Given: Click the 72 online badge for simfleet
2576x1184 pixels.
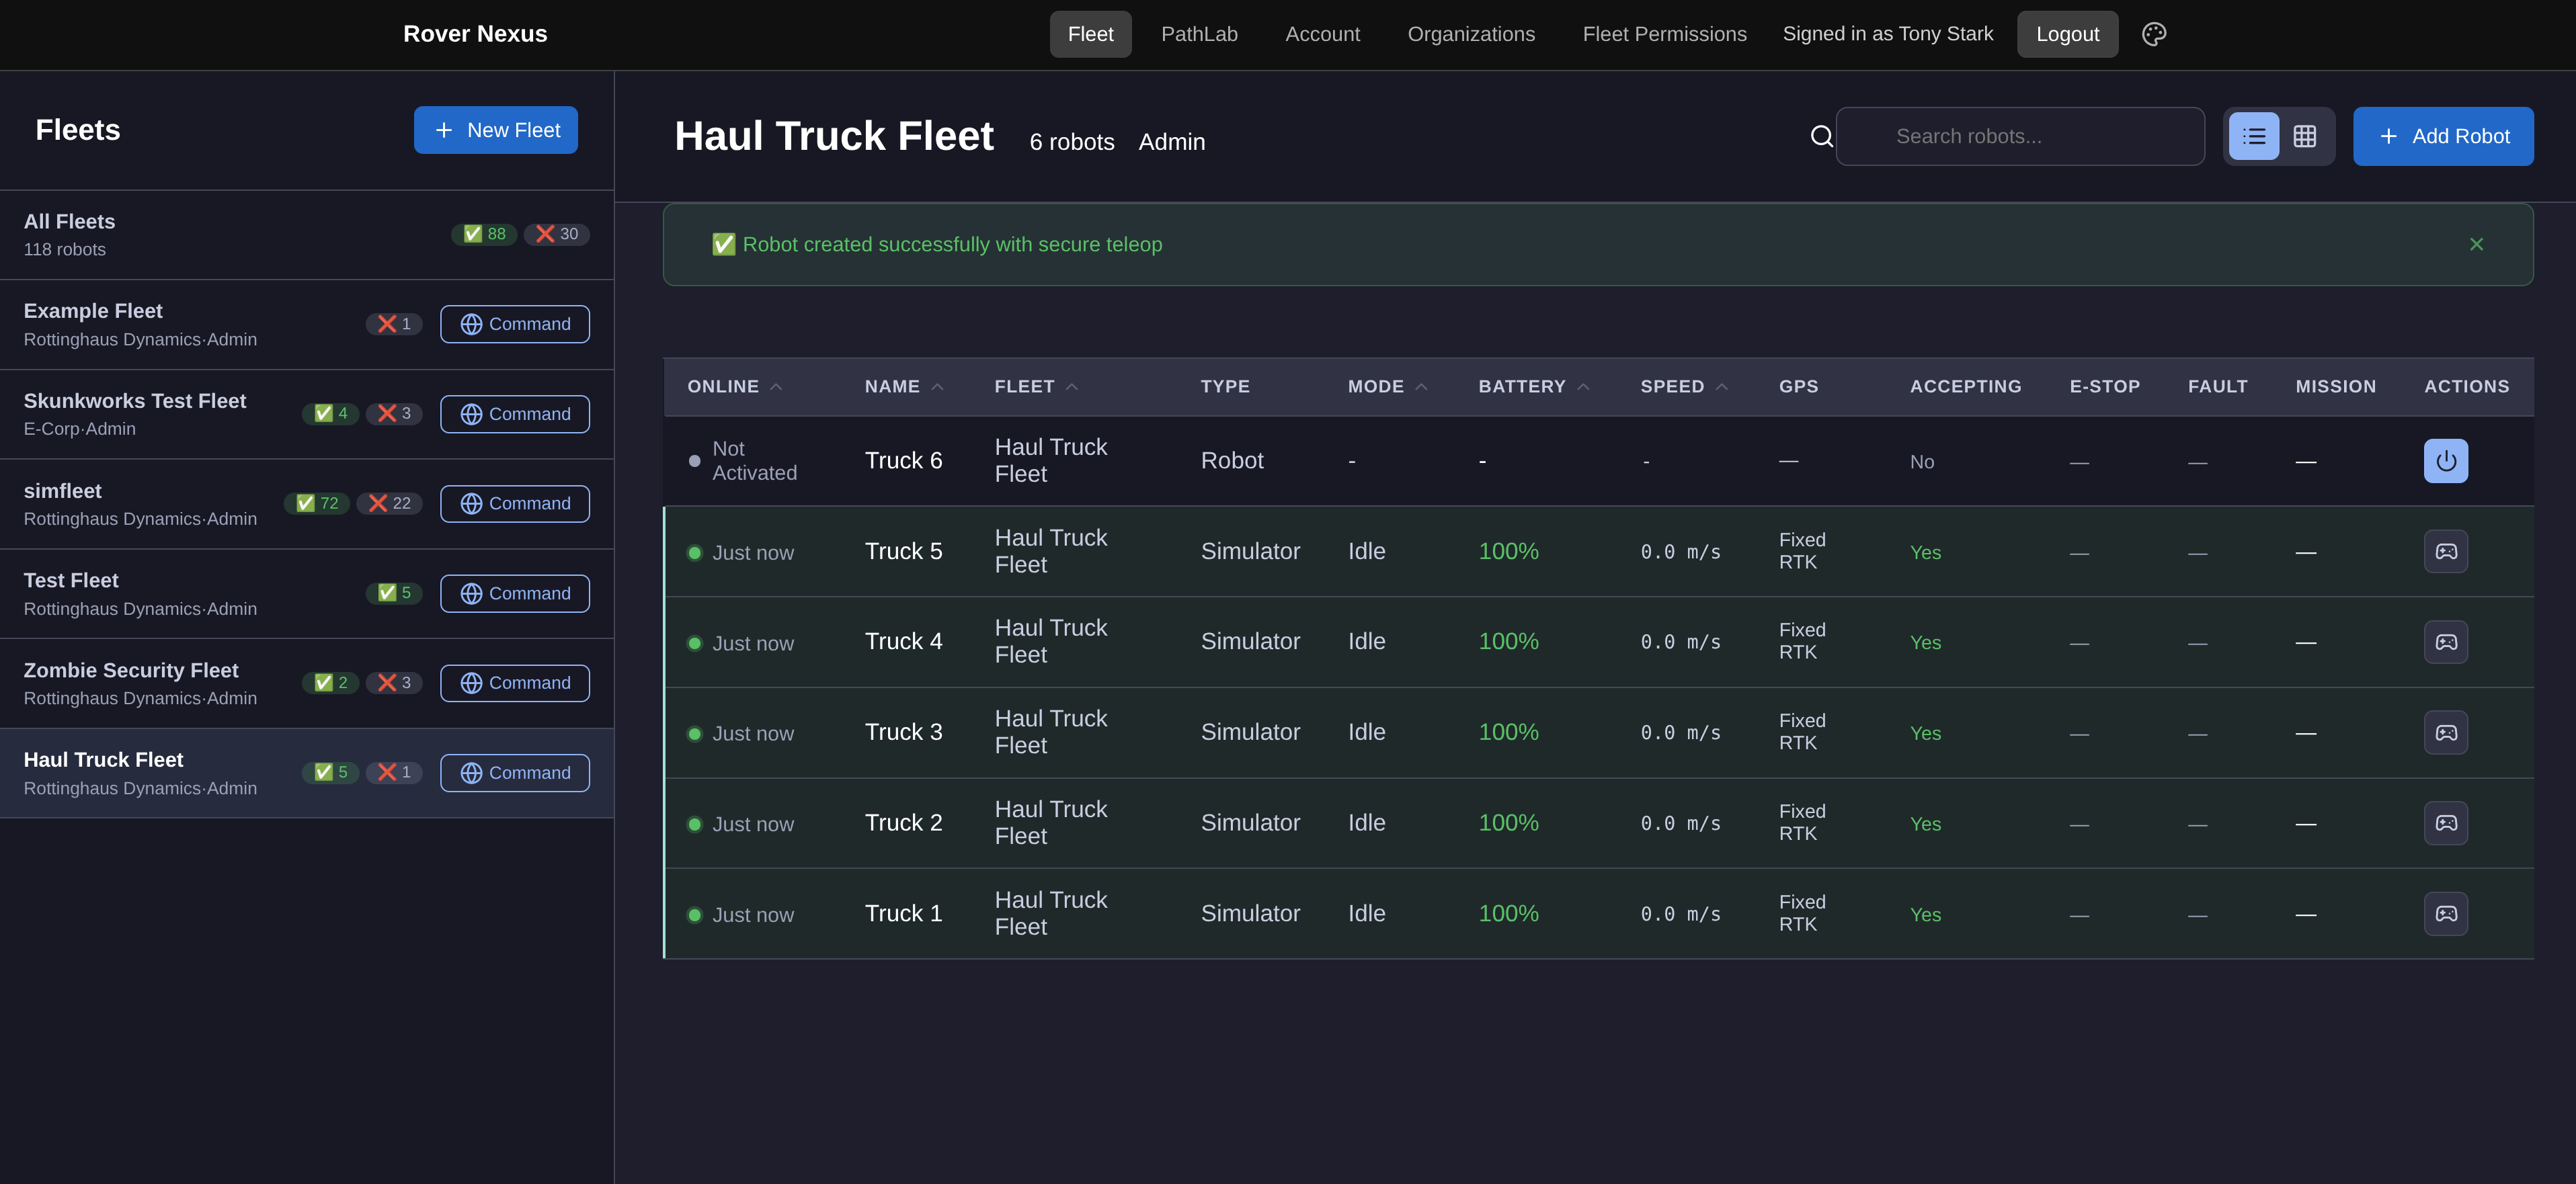Looking at the screenshot, I should point(317,503).
